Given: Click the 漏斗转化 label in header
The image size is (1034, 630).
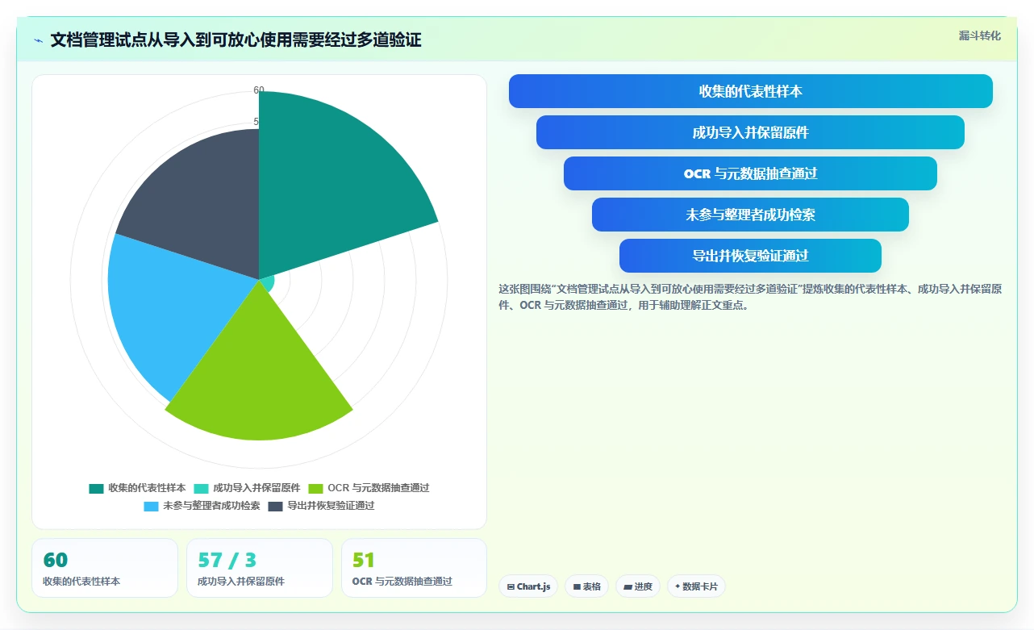Looking at the screenshot, I should [x=980, y=35].
